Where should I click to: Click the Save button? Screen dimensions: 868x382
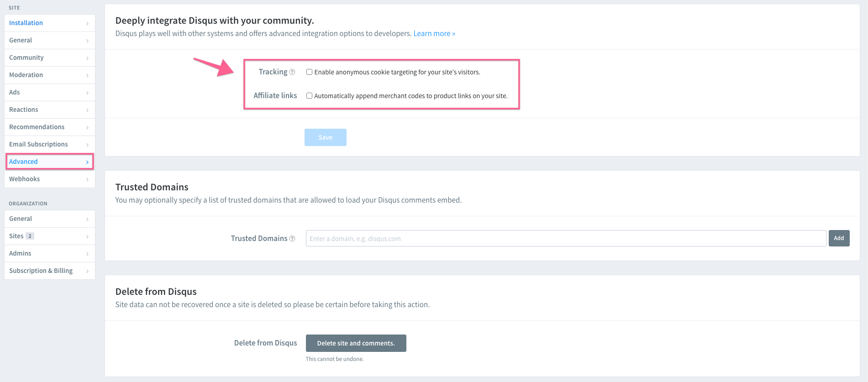pos(326,137)
